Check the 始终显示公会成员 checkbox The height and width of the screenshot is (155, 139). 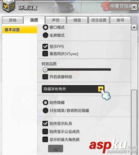[x=45, y=131]
